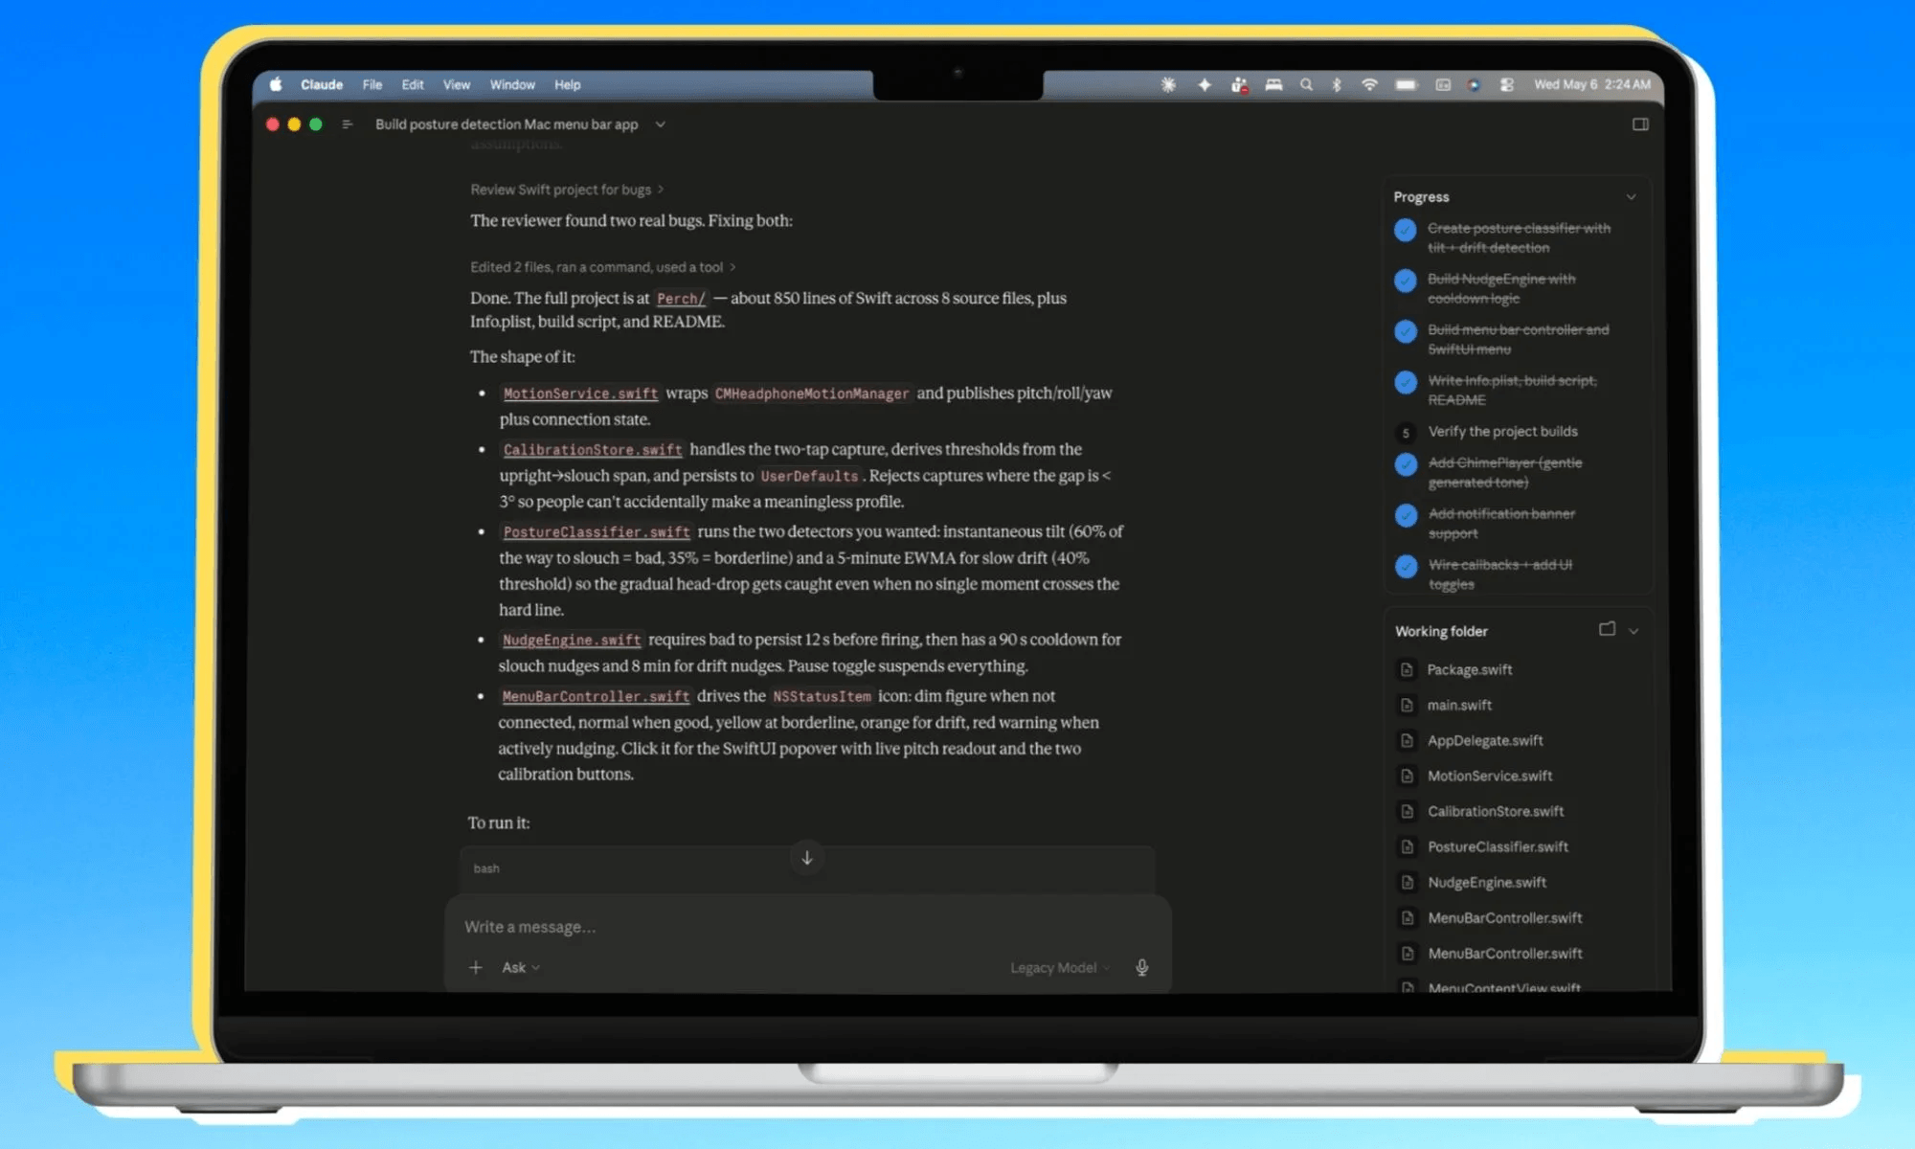Toggle the checked "Create posture classifier" task

click(x=1405, y=230)
